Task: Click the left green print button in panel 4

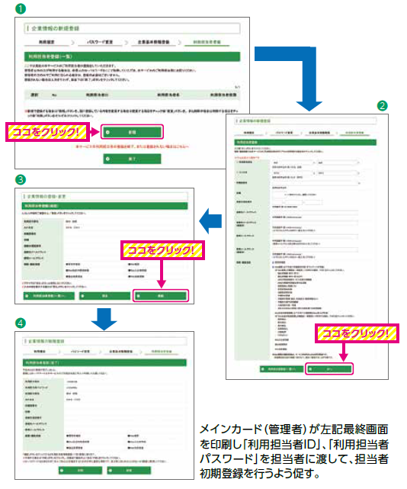Action: tap(80, 470)
